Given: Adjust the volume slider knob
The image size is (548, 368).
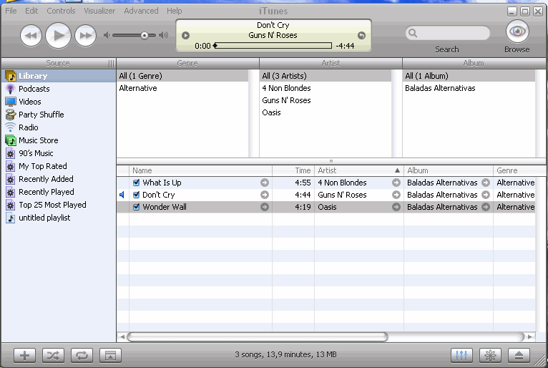Looking at the screenshot, I should [144, 35].
